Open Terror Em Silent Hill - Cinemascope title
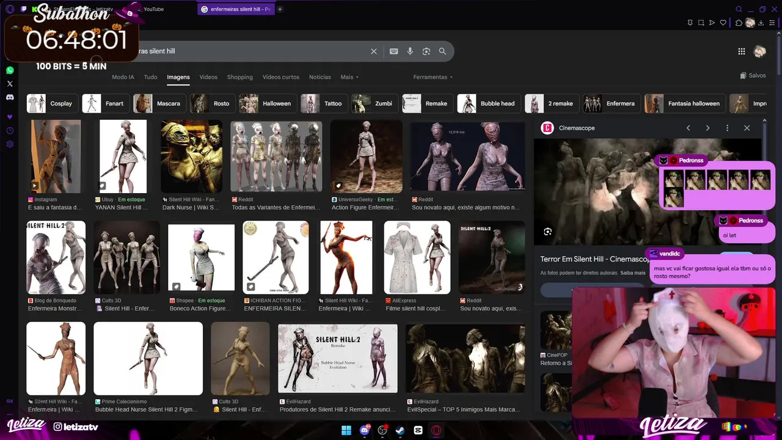Screen dimensions: 782x440 coord(595,259)
